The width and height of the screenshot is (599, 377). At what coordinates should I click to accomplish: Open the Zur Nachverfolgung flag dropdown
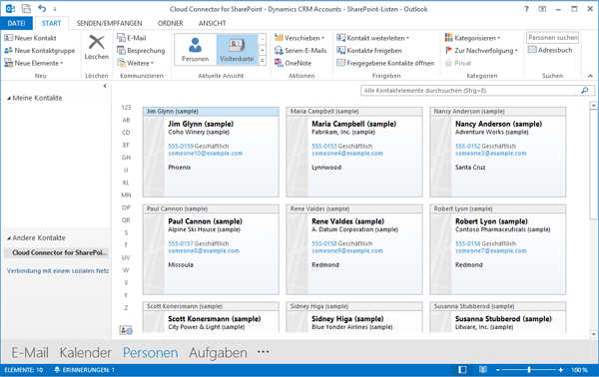(x=481, y=51)
